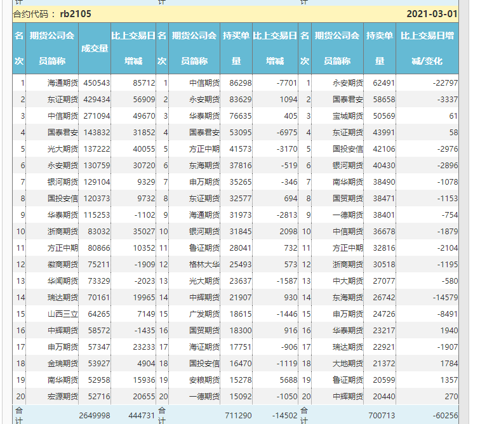
Task: Click 国贸期货 in short position ranking row 8
Action: coord(348,199)
